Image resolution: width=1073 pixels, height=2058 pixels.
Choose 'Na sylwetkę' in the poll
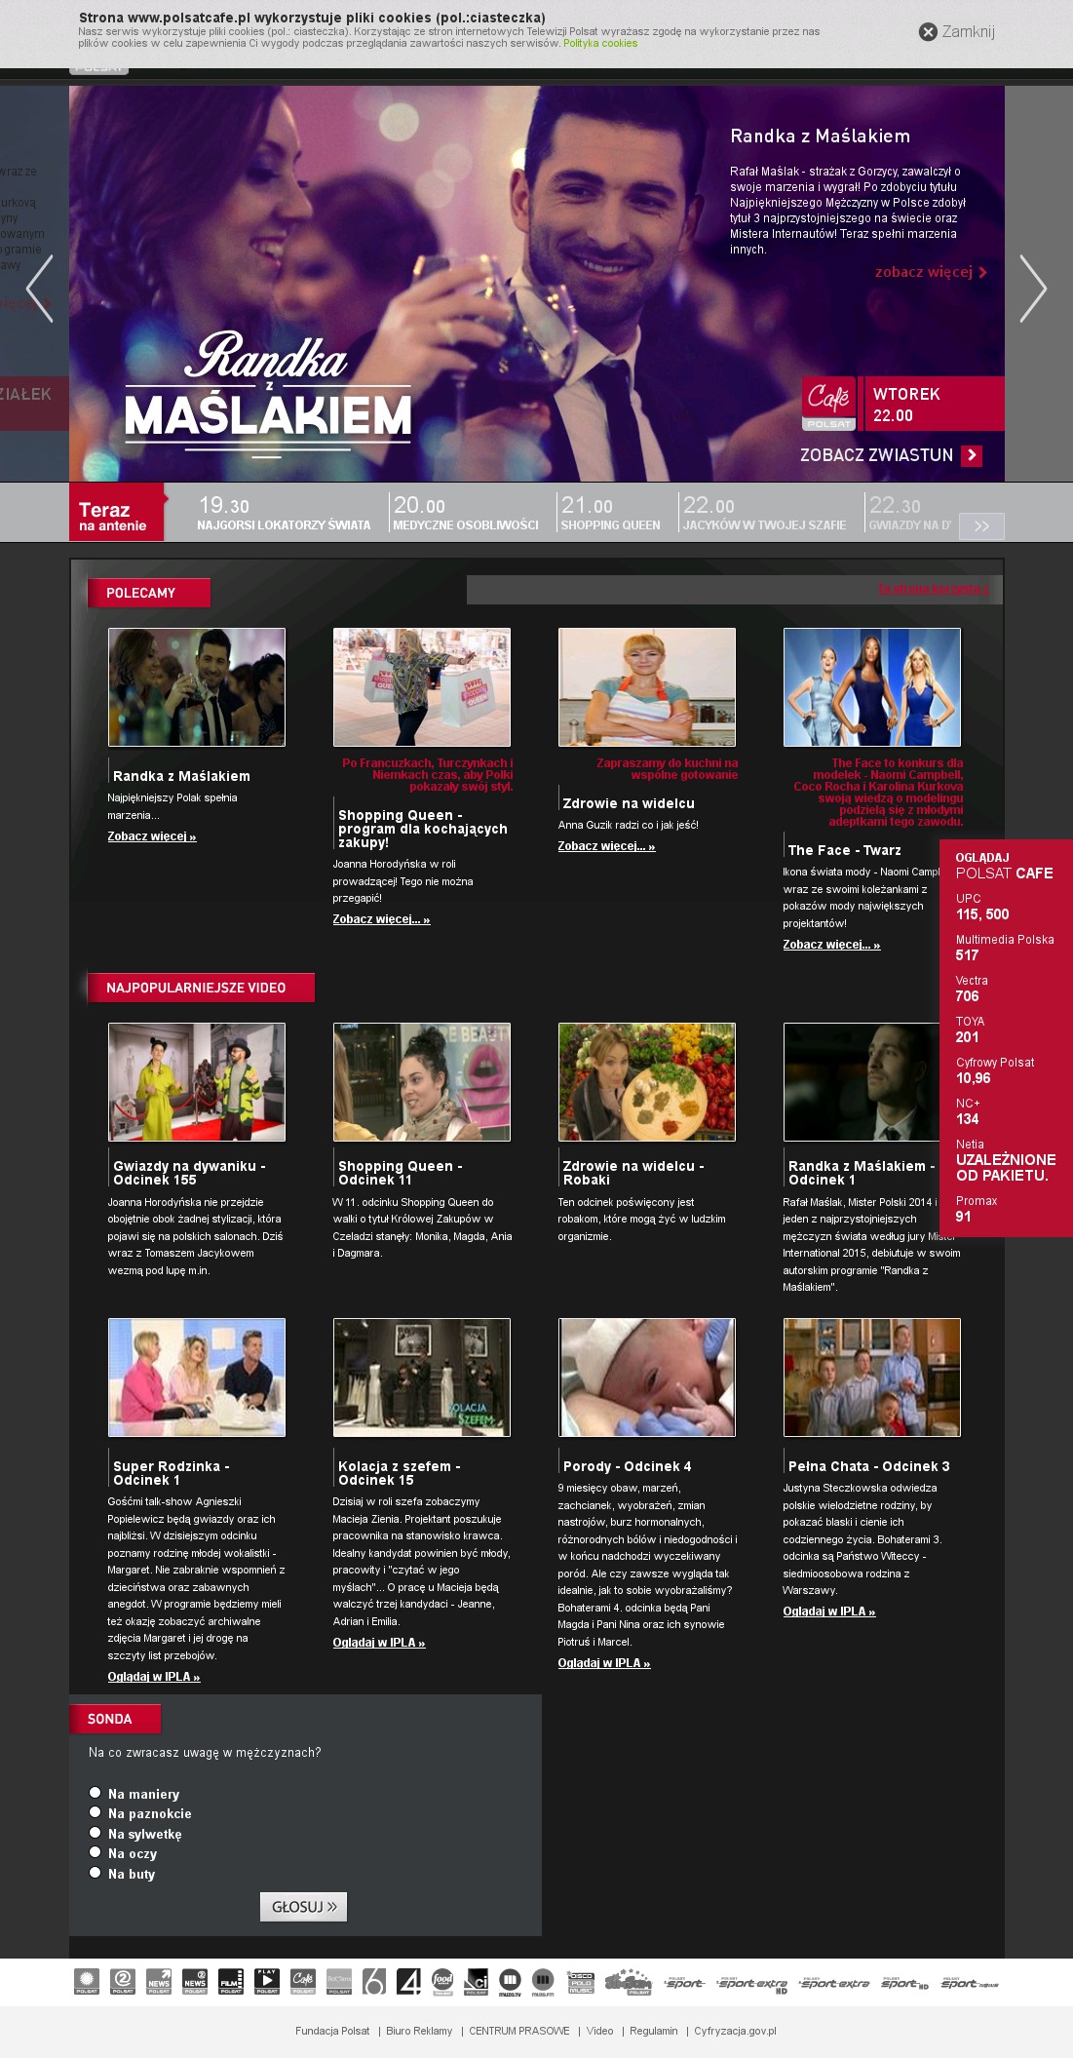(96, 1833)
